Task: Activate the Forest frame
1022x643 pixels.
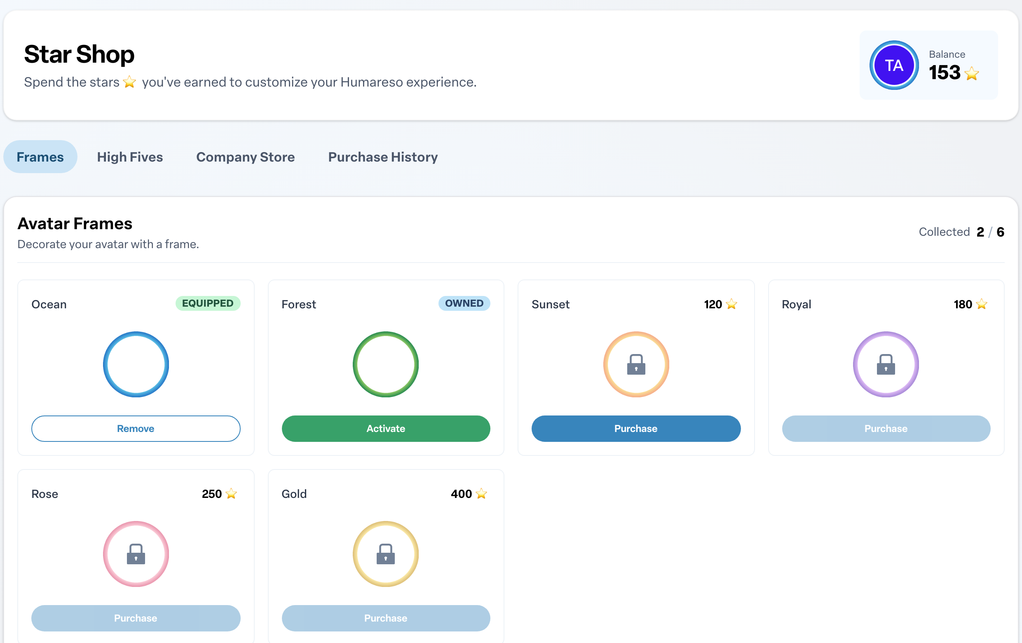Action: click(386, 428)
